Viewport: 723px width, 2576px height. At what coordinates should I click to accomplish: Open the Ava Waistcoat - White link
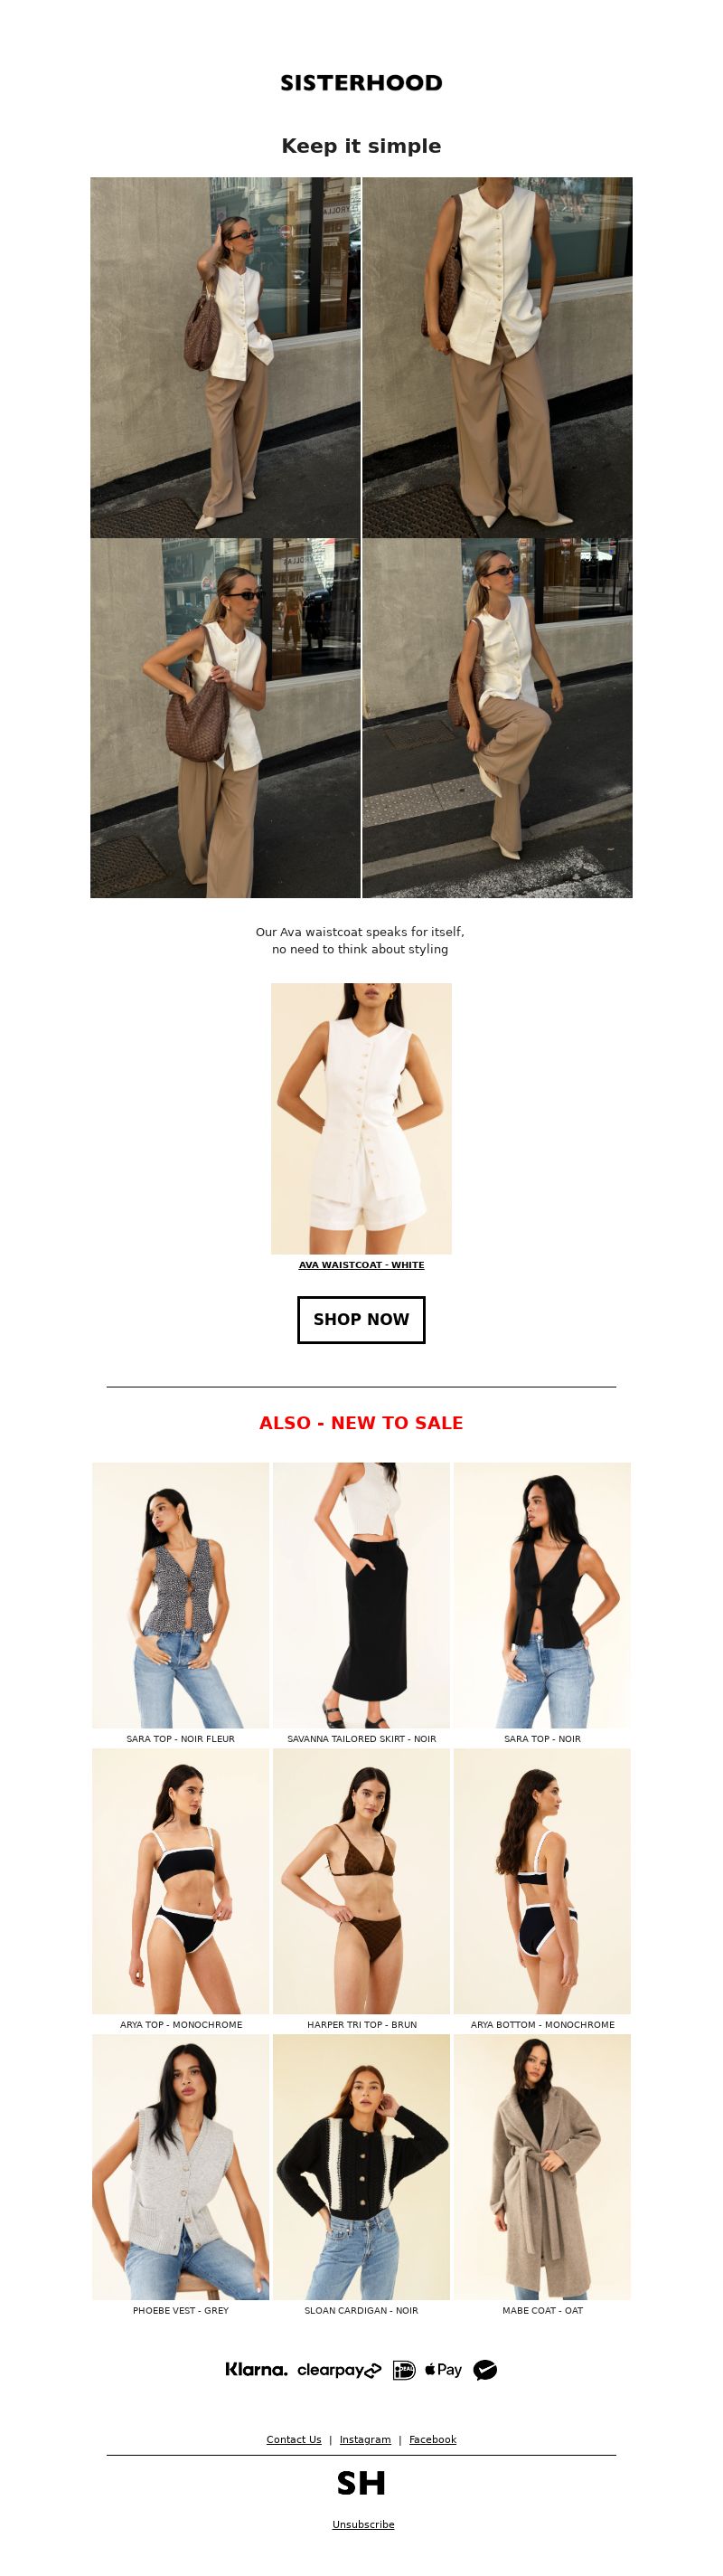[x=361, y=1265]
